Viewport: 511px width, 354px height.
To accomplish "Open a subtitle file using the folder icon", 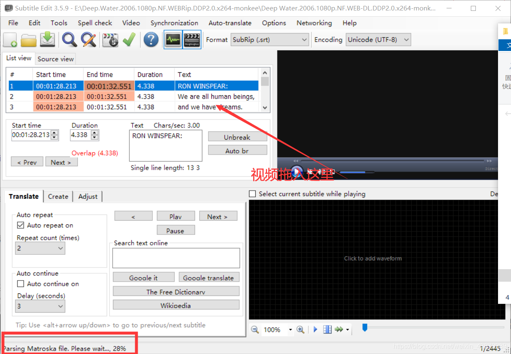I will (29, 40).
